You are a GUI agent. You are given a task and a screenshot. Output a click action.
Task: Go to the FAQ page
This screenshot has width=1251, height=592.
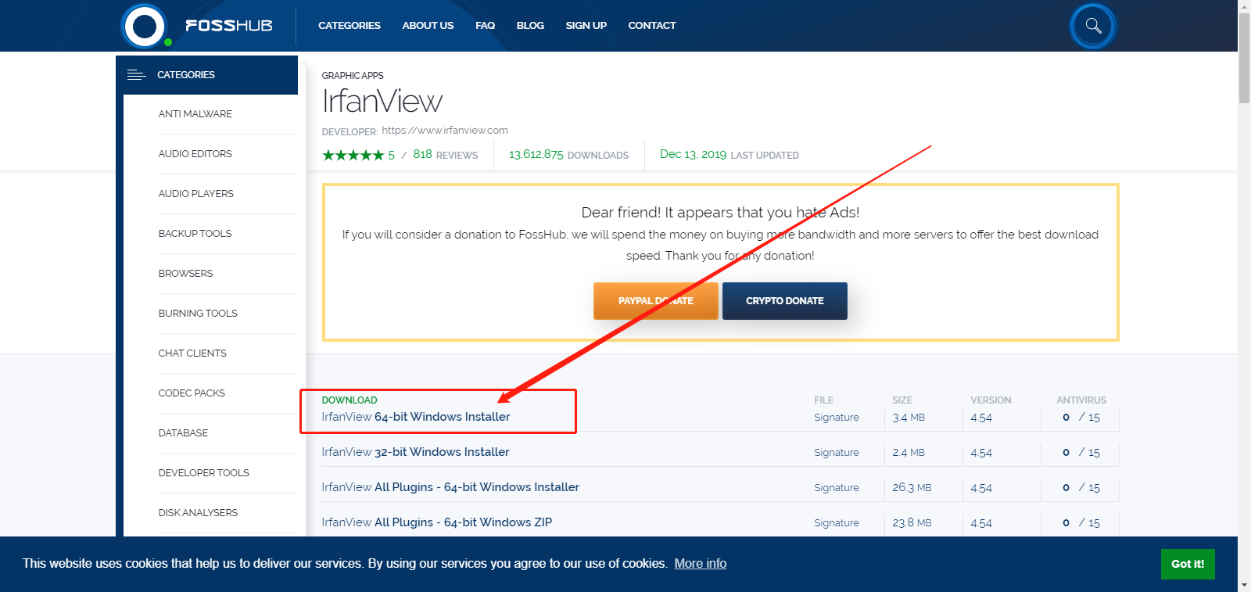pos(485,26)
